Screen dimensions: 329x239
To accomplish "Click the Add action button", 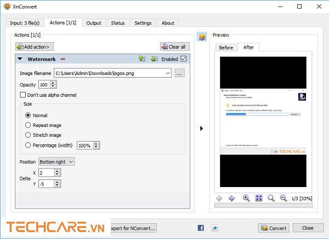I will 35,47.
